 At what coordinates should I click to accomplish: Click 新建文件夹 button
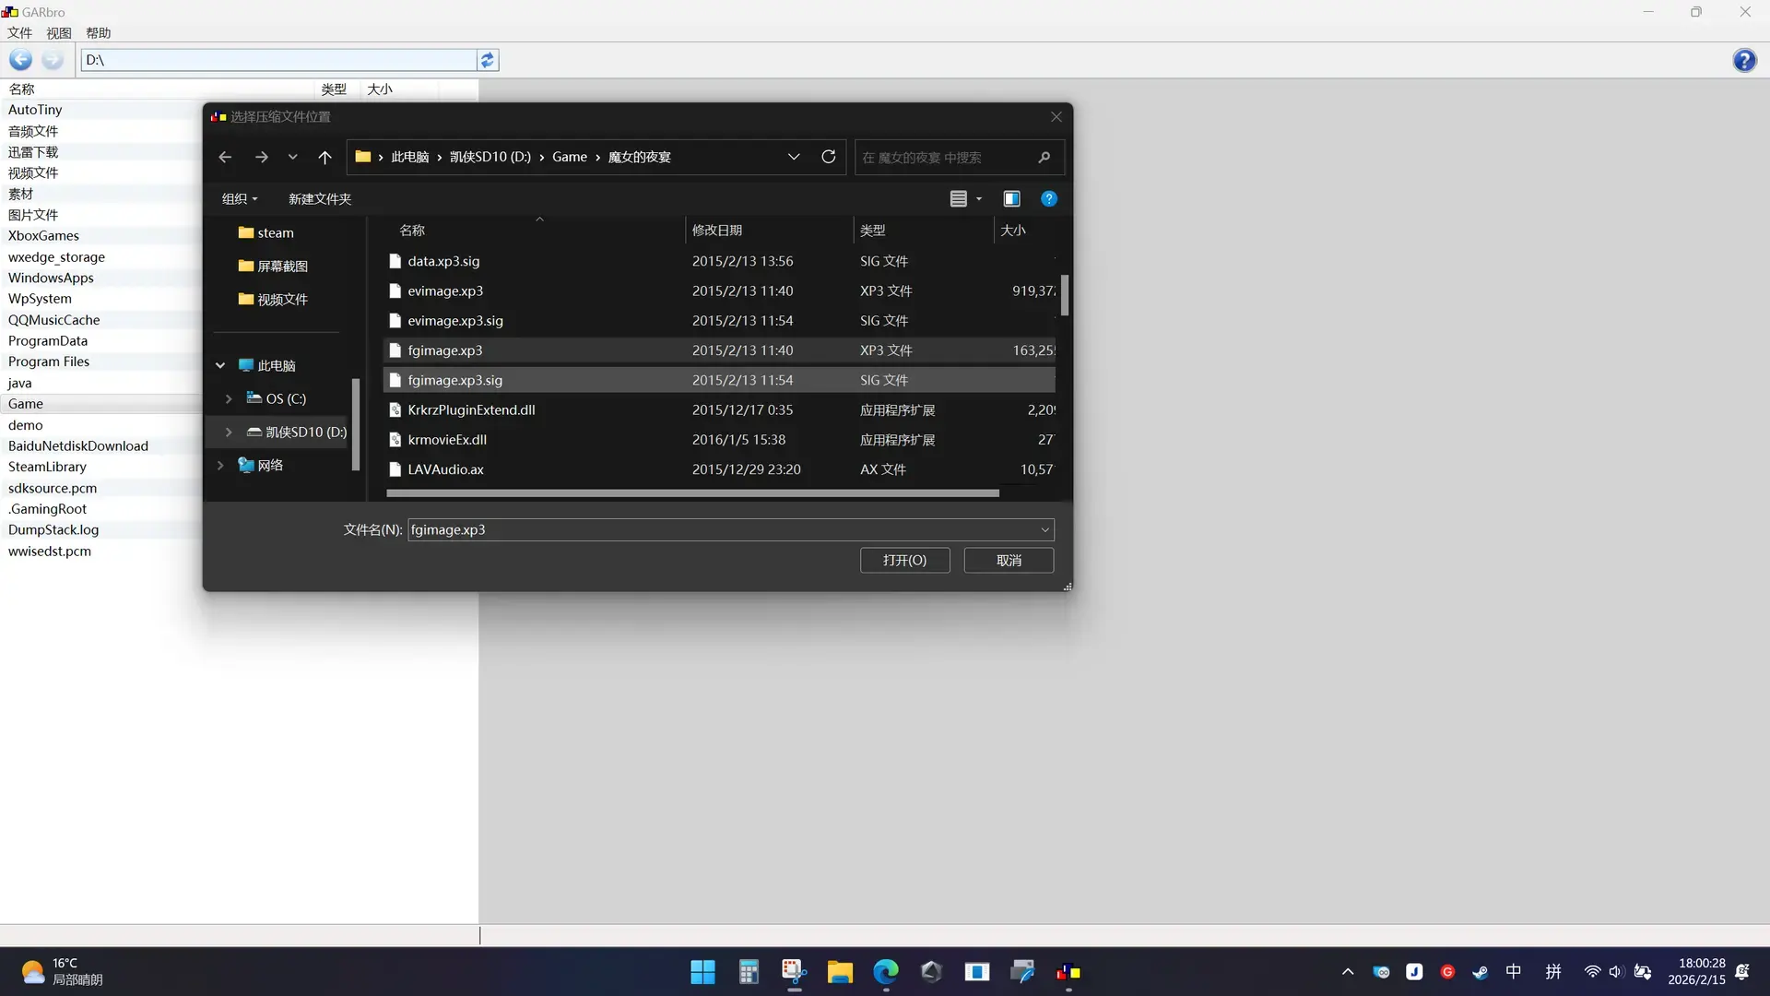coord(320,198)
